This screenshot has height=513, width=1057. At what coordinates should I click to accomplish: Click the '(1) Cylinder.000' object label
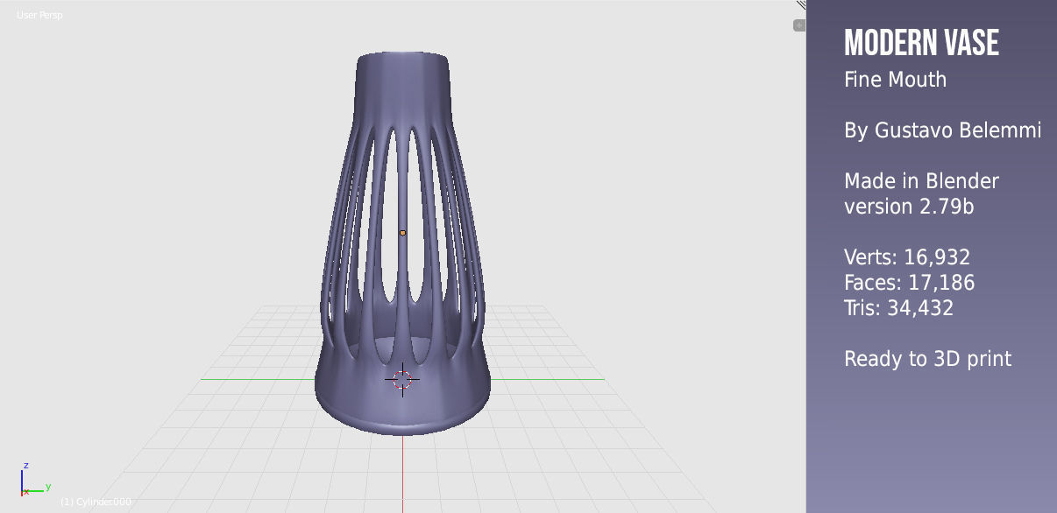tap(96, 502)
